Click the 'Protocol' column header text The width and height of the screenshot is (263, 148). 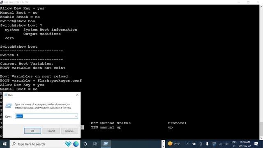(177, 123)
